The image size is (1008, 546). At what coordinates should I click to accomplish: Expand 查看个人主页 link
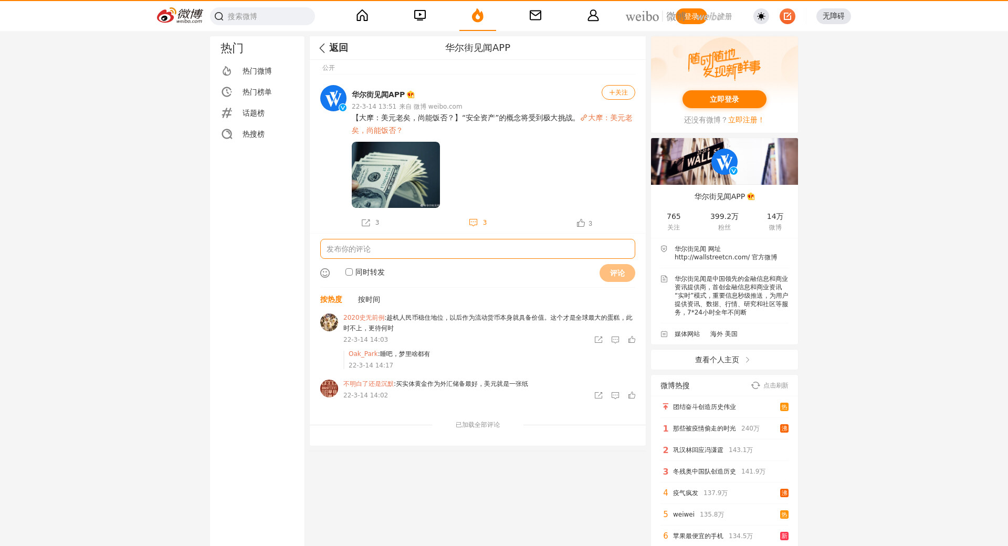724,360
